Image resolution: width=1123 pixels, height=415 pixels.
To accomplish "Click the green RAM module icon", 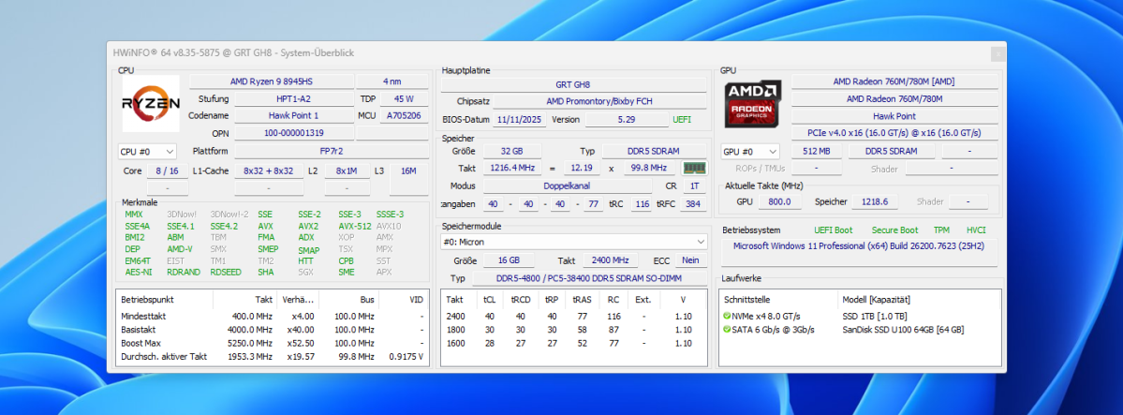I will pyautogui.click(x=694, y=169).
